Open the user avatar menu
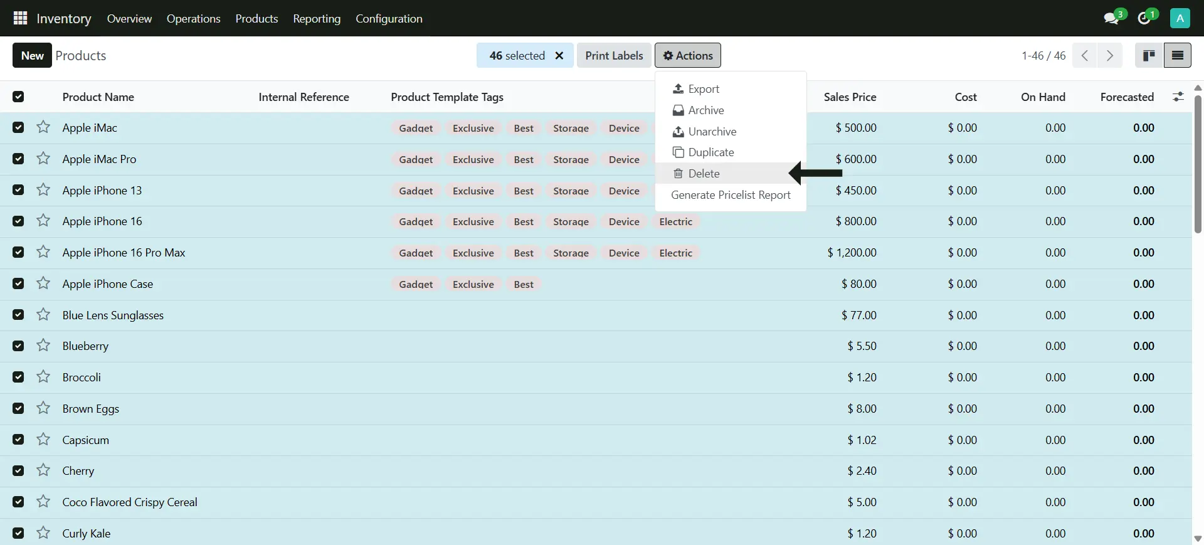 tap(1180, 18)
